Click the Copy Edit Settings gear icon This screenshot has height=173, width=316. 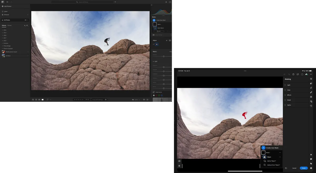(106, 100)
